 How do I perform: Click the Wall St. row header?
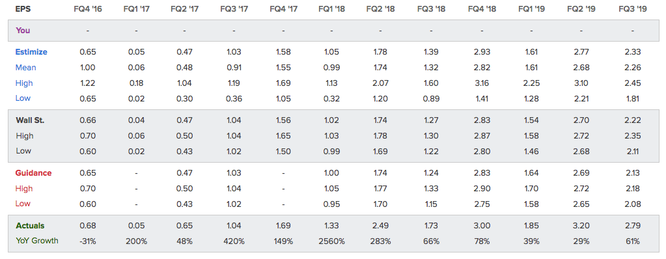point(30,120)
